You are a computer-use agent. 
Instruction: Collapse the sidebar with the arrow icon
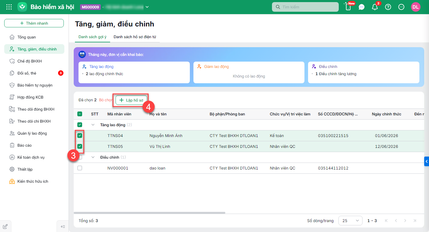coord(63,227)
